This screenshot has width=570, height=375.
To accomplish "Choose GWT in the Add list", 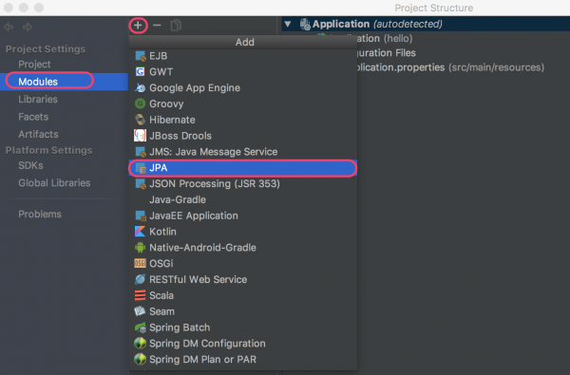I will [243, 72].
